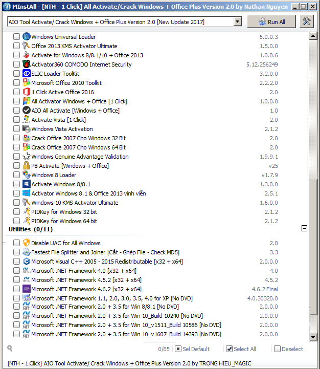Click the Crack Office 2007 32 Bit icon
The height and width of the screenshot is (369, 320).
pyautogui.click(x=27, y=138)
